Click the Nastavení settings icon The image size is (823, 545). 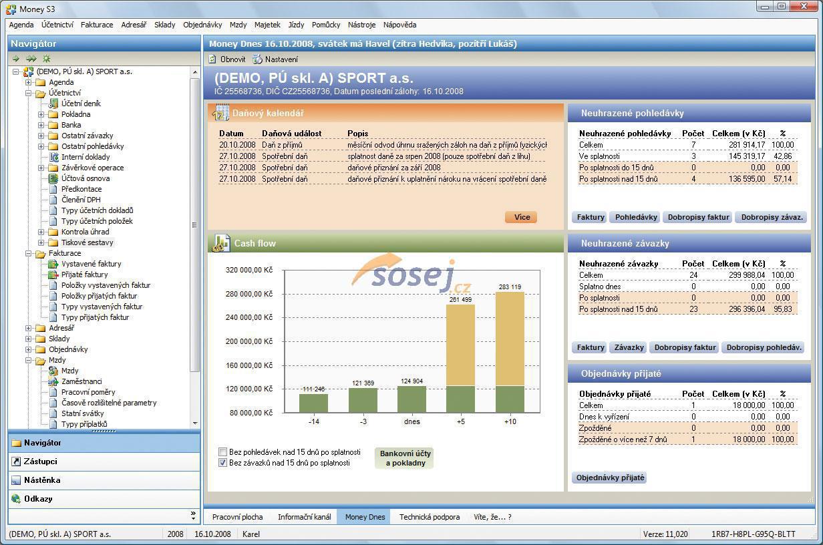click(257, 59)
